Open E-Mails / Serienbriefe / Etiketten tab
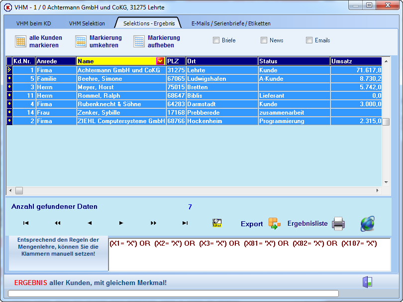The height and width of the screenshot is (302, 403). 231,23
